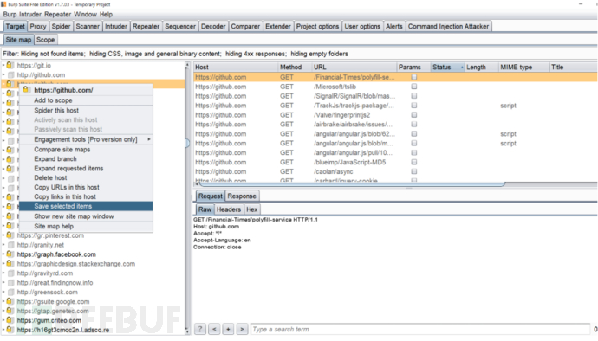View the Hex tab of the request
This screenshot has height=341, width=598.
pos(251,209)
